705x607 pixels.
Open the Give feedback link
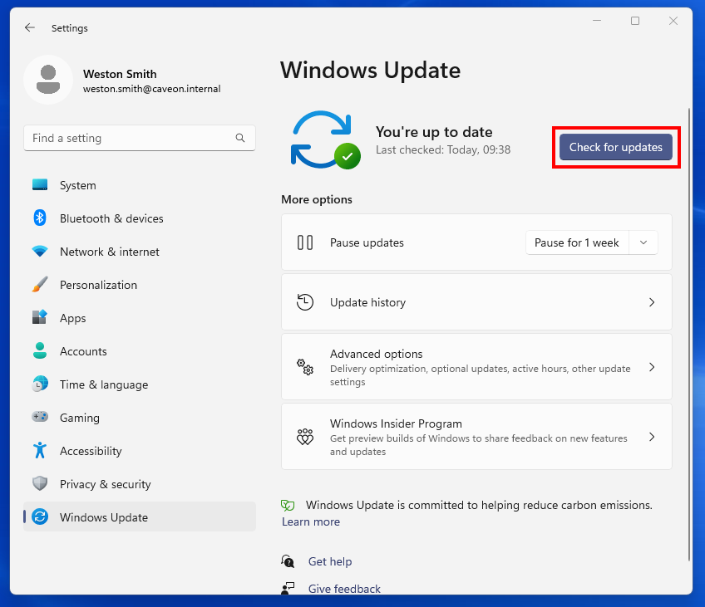pos(344,589)
